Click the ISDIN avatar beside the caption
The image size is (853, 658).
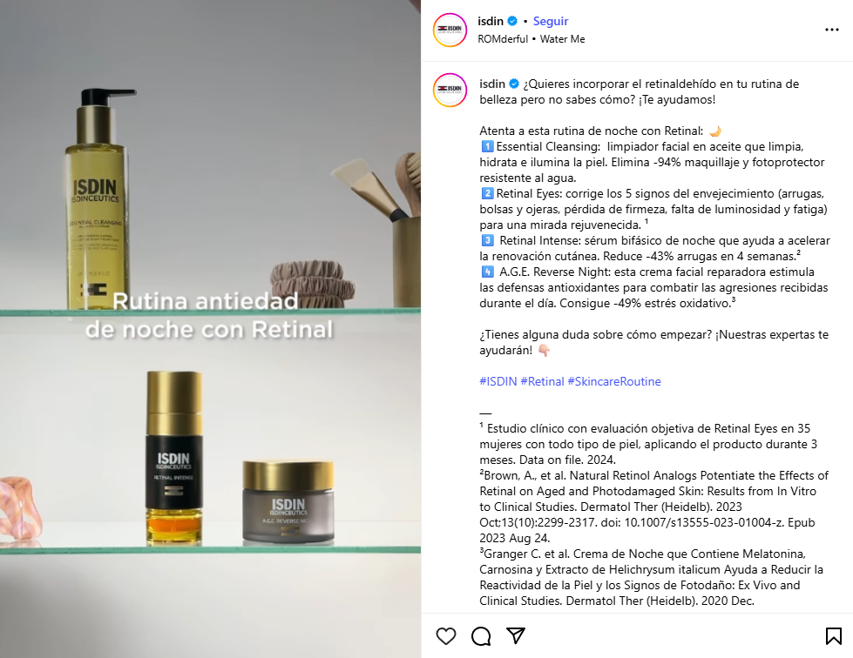450,91
